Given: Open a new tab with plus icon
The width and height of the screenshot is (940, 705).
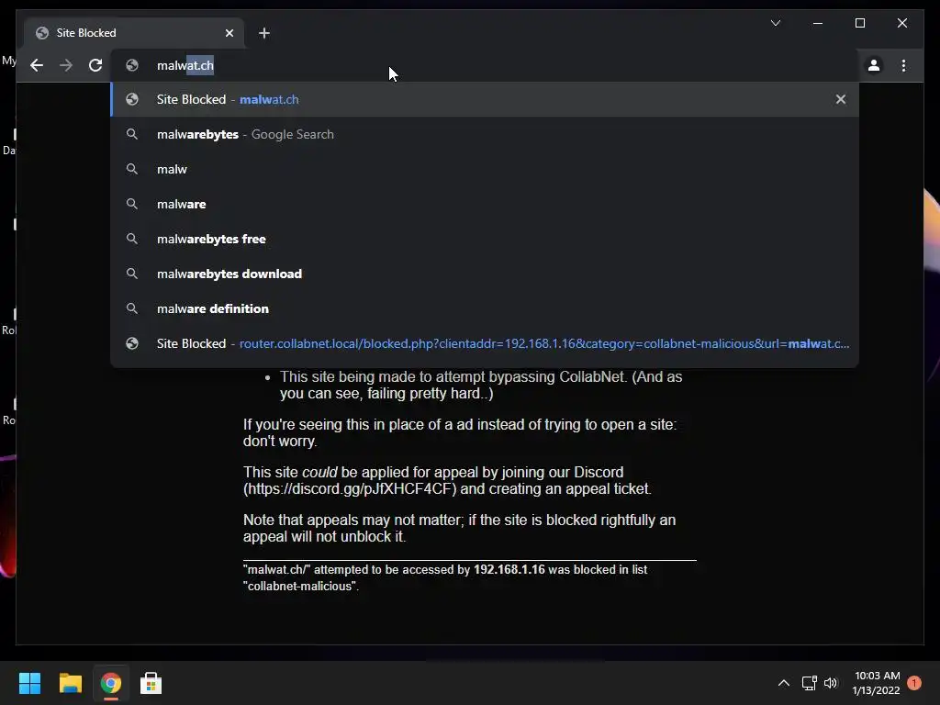Looking at the screenshot, I should (264, 33).
